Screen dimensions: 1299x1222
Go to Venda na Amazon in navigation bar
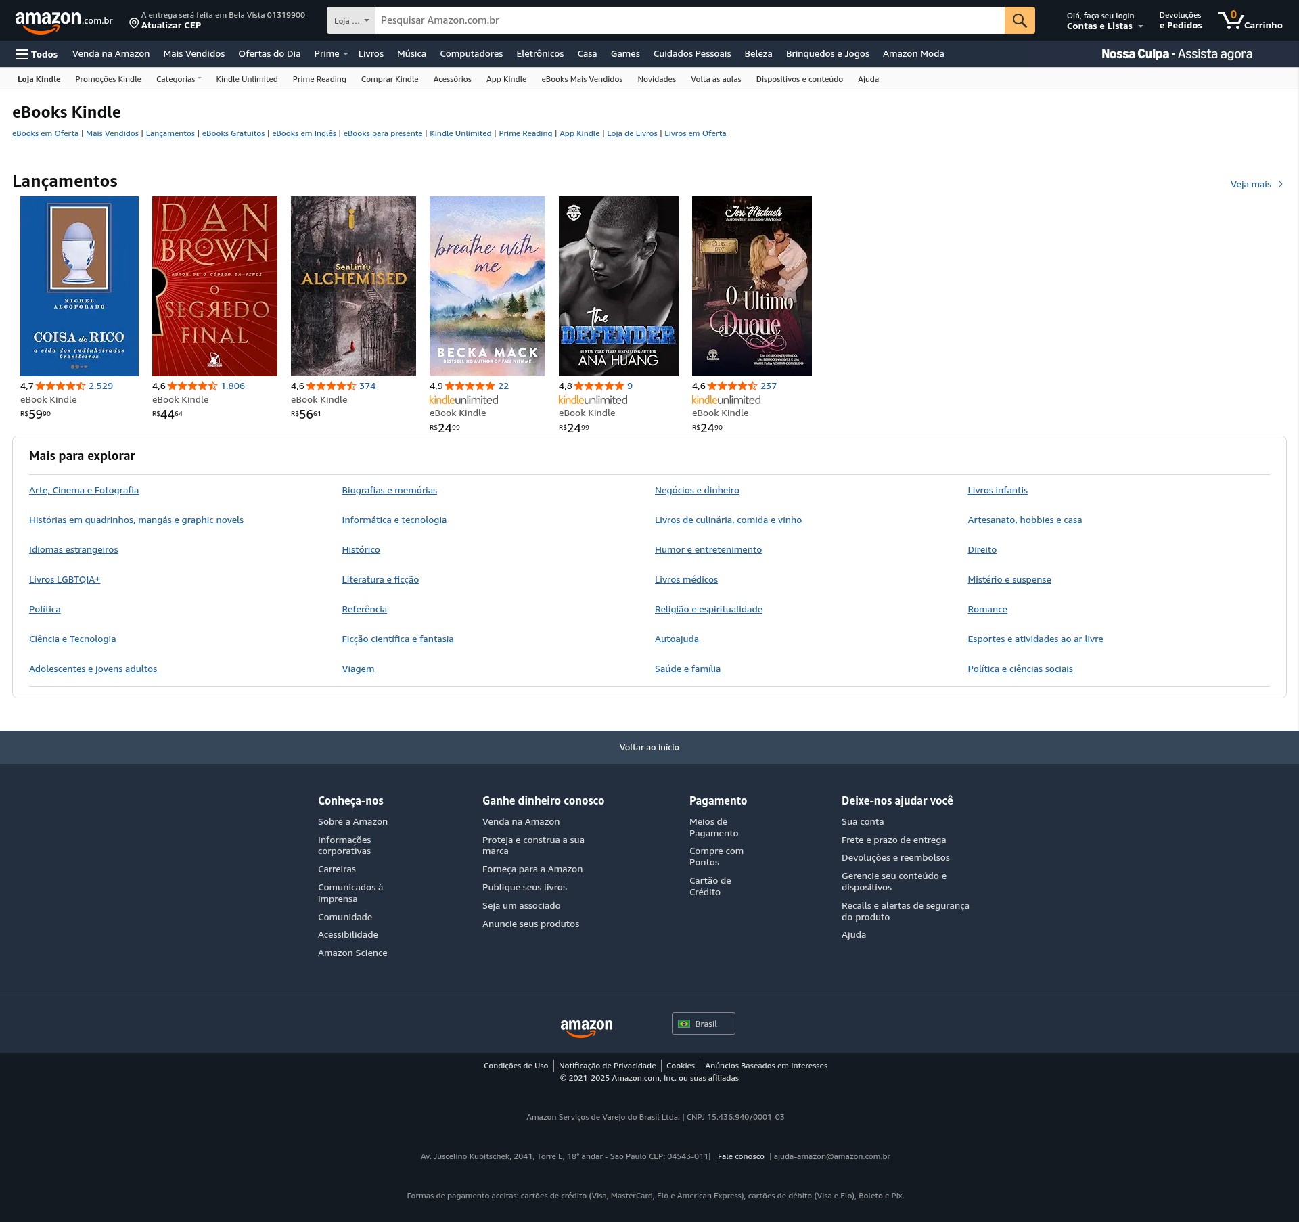111,54
